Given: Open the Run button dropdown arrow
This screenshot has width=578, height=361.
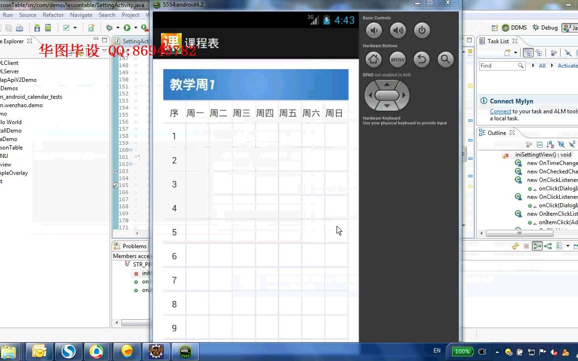Looking at the screenshot, I should point(136,28).
